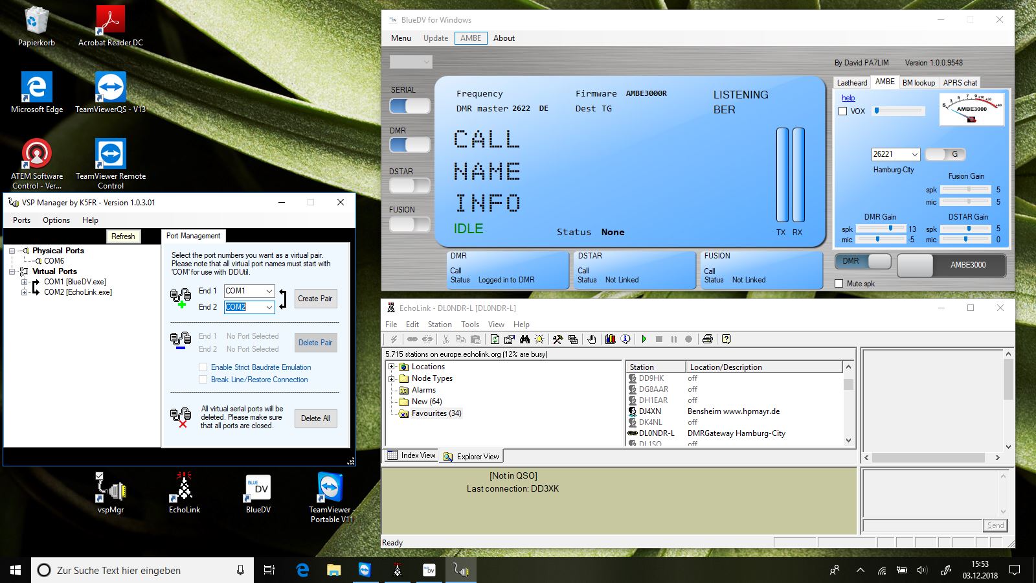Expand the Locations tree node
Image resolution: width=1036 pixels, height=583 pixels.
(x=392, y=367)
